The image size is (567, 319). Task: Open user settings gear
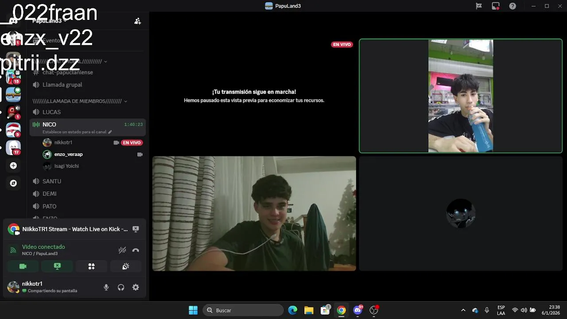(x=136, y=287)
